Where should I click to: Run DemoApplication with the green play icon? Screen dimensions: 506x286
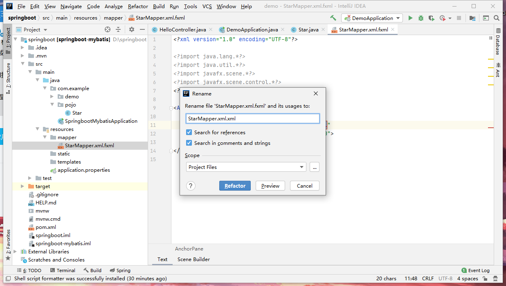(x=410, y=18)
